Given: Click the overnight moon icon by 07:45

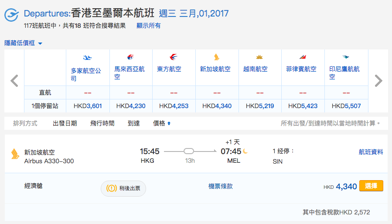Looking at the screenshot, I should click(245, 151).
